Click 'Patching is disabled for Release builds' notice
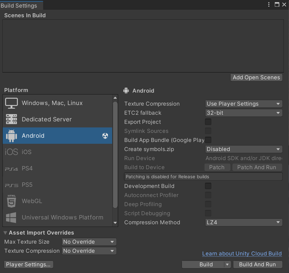 click(x=203, y=177)
